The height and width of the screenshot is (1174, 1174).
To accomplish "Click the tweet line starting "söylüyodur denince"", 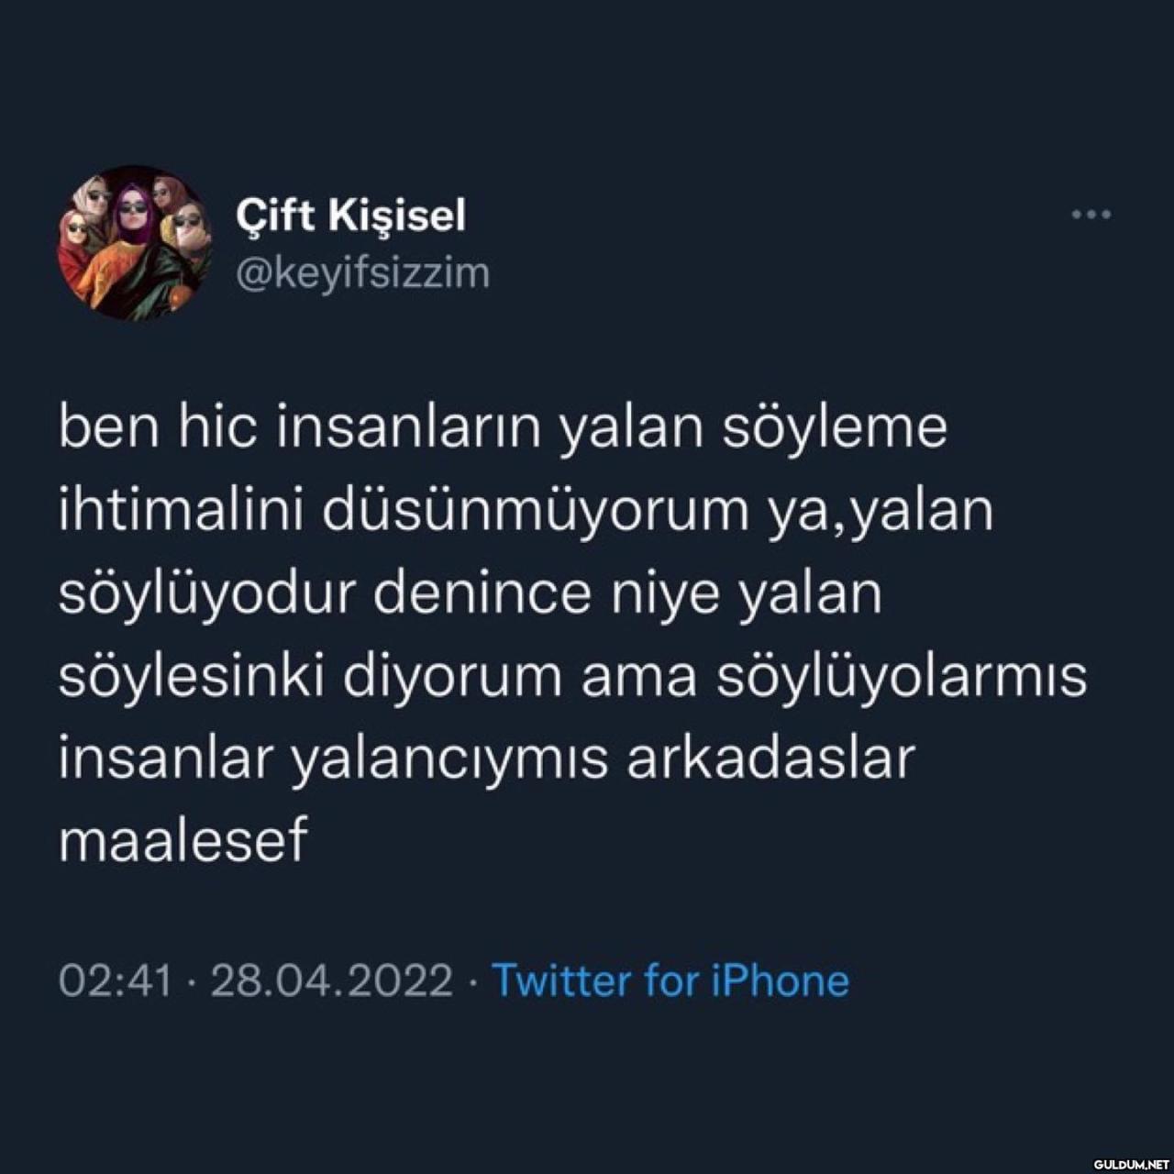I will (470, 593).
